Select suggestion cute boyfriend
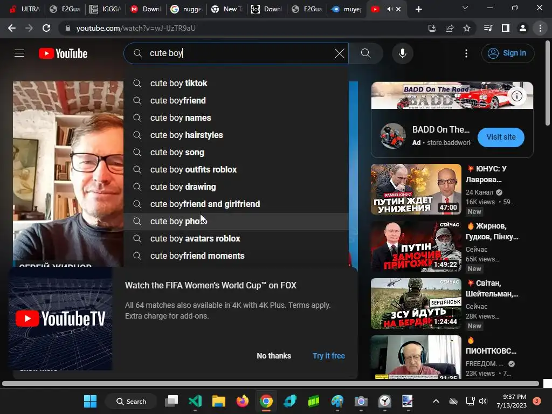This screenshot has height=414, width=552. click(236, 101)
